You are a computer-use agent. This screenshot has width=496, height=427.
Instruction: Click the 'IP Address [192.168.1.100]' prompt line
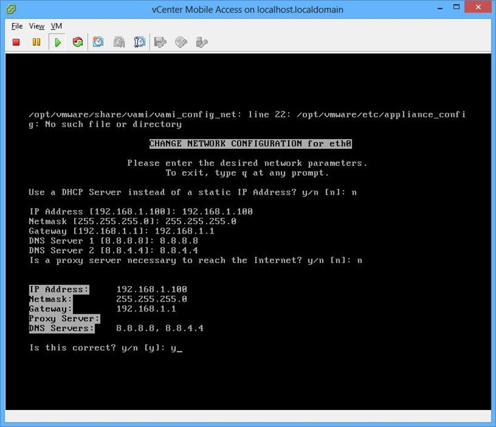point(141,212)
